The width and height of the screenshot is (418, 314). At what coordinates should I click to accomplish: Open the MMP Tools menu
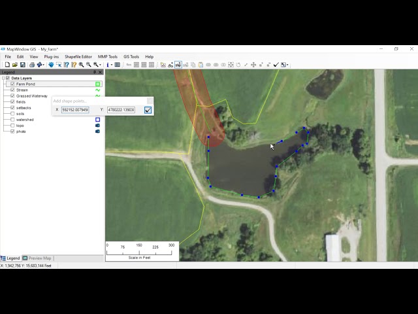[x=108, y=57]
